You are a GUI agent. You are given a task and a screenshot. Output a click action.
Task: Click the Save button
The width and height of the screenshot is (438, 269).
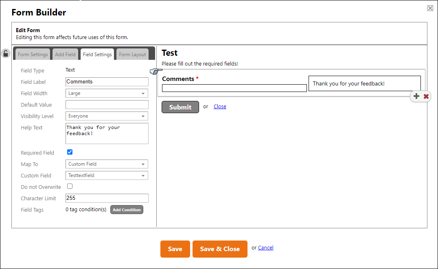click(175, 249)
